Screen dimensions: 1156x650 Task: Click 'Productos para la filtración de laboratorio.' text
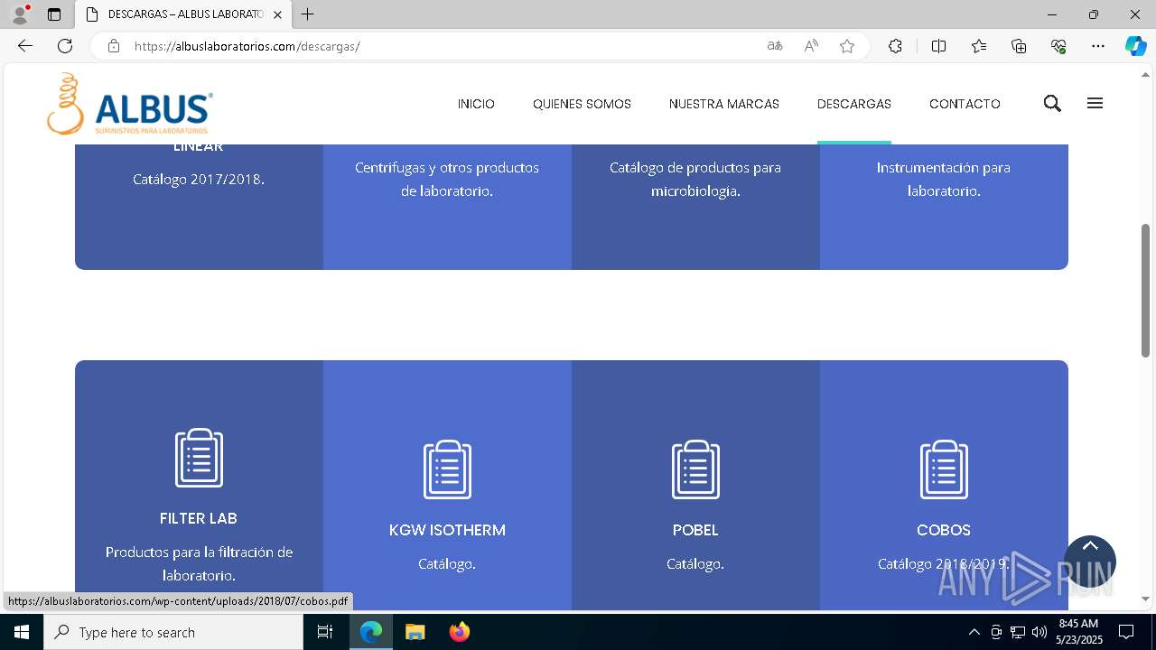[x=199, y=563]
